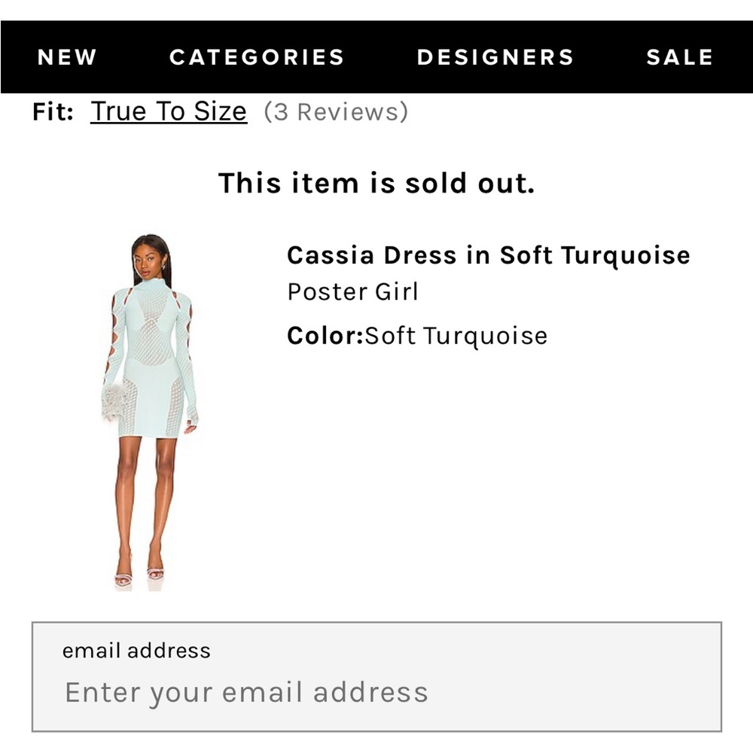Open the Cassia Dress in Soft Turquoise page
The image size is (753, 753).
(x=488, y=256)
